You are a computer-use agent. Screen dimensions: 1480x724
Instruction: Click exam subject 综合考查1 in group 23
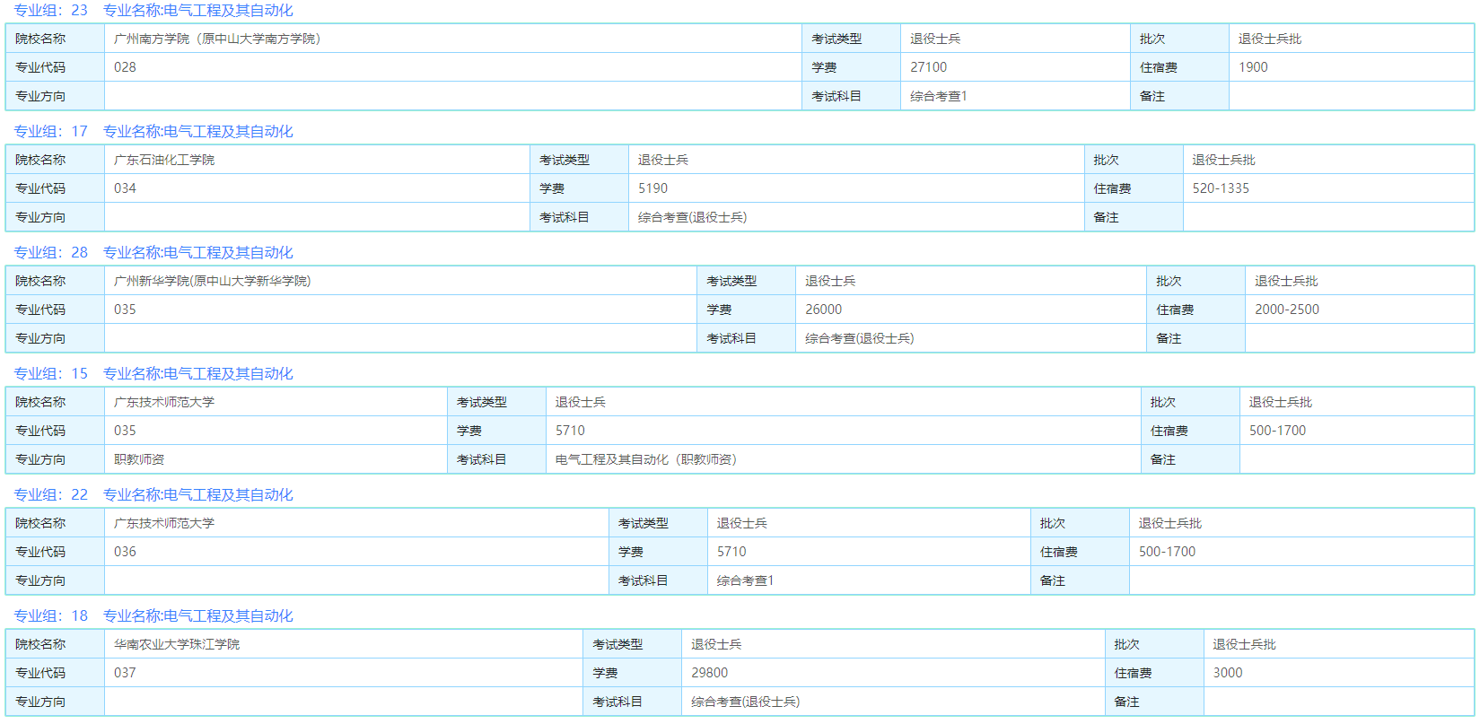click(x=938, y=96)
